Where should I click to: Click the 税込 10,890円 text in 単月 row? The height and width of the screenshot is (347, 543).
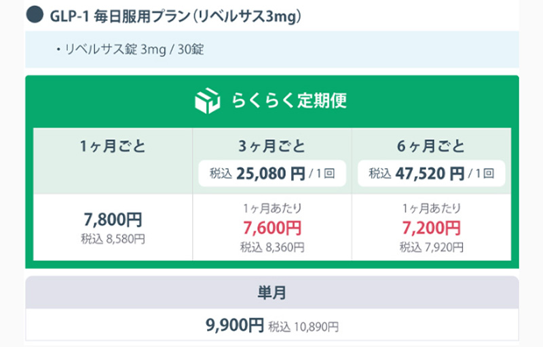point(303,327)
